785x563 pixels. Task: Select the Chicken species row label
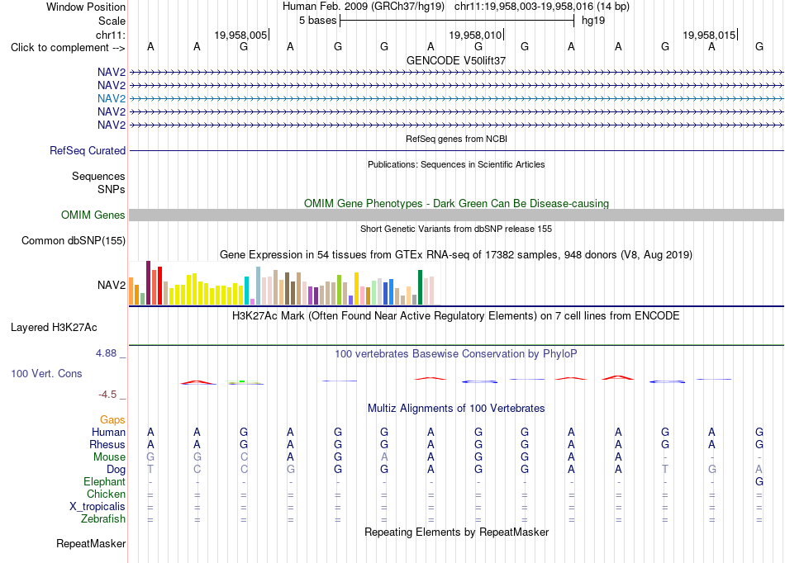click(x=106, y=494)
